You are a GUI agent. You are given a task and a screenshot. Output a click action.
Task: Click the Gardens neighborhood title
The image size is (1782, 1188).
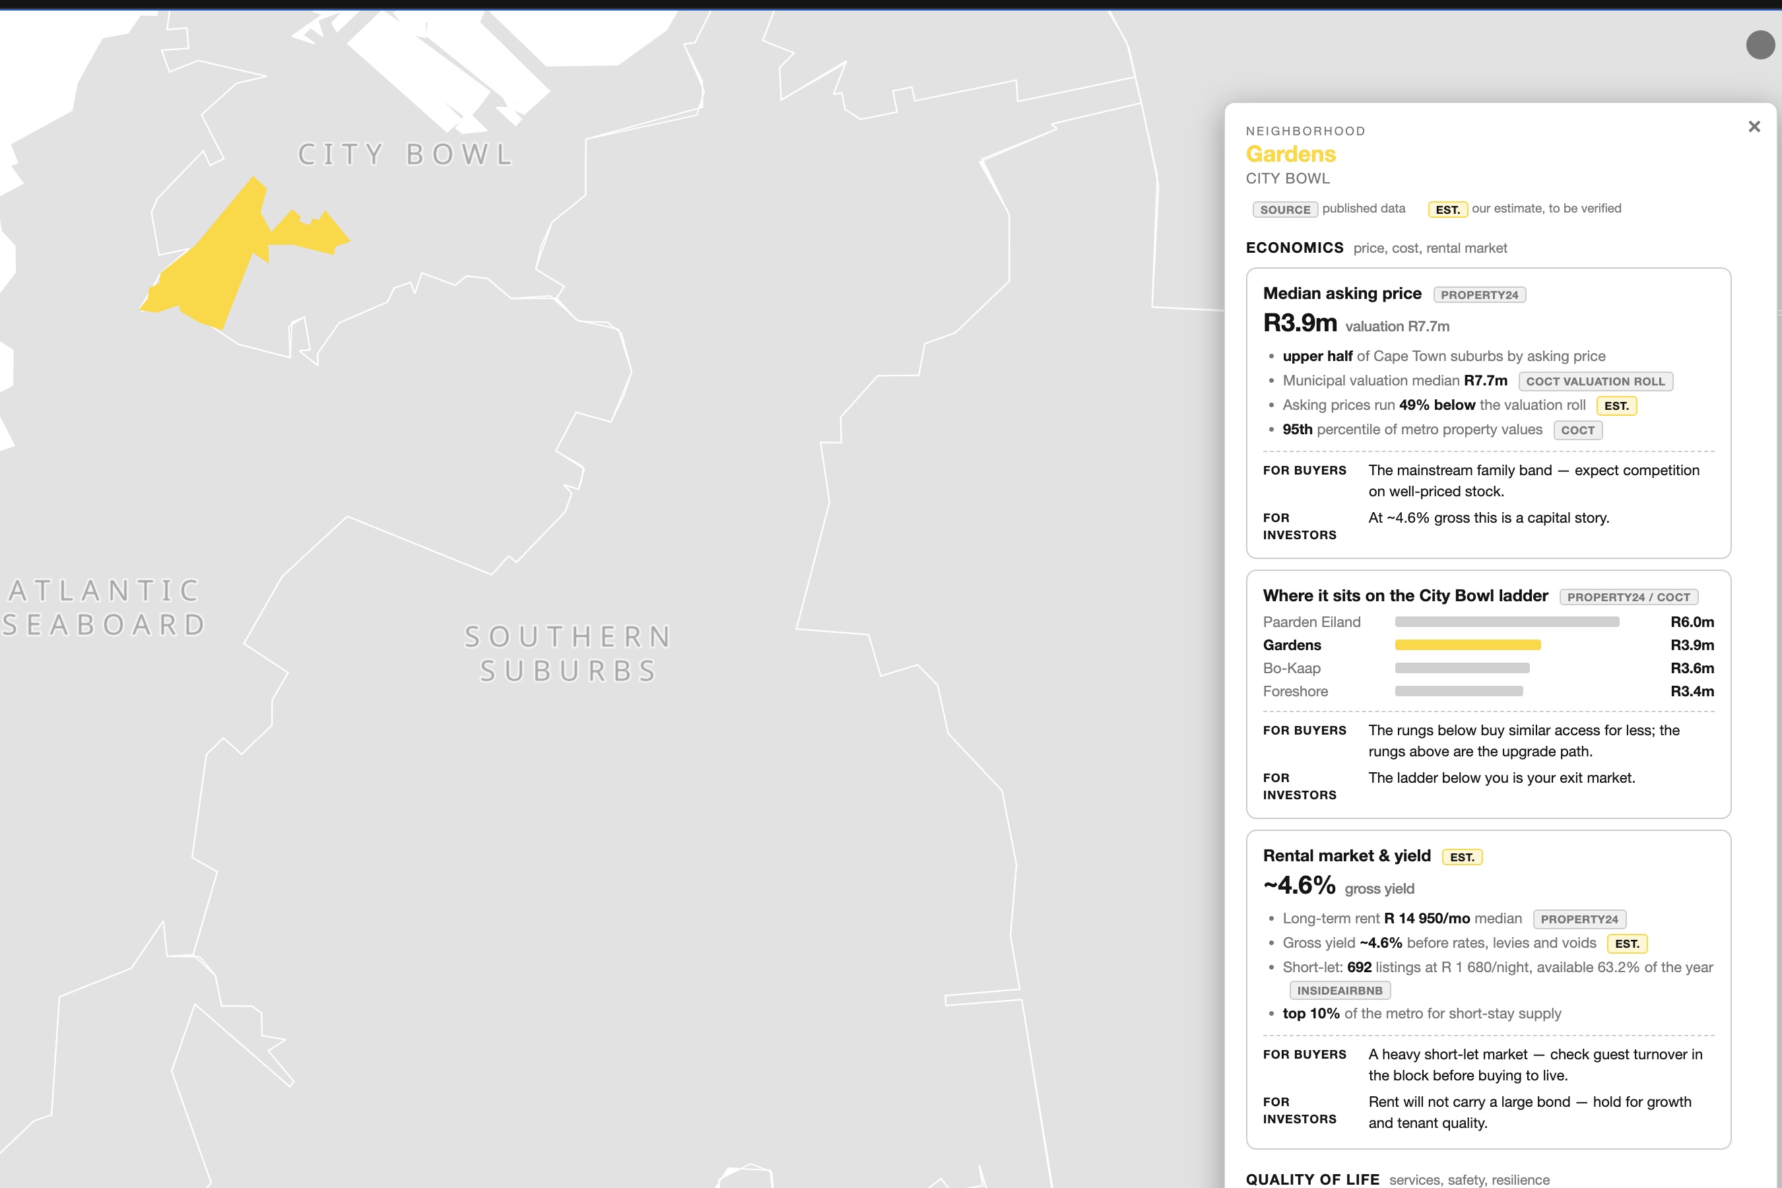pos(1290,154)
